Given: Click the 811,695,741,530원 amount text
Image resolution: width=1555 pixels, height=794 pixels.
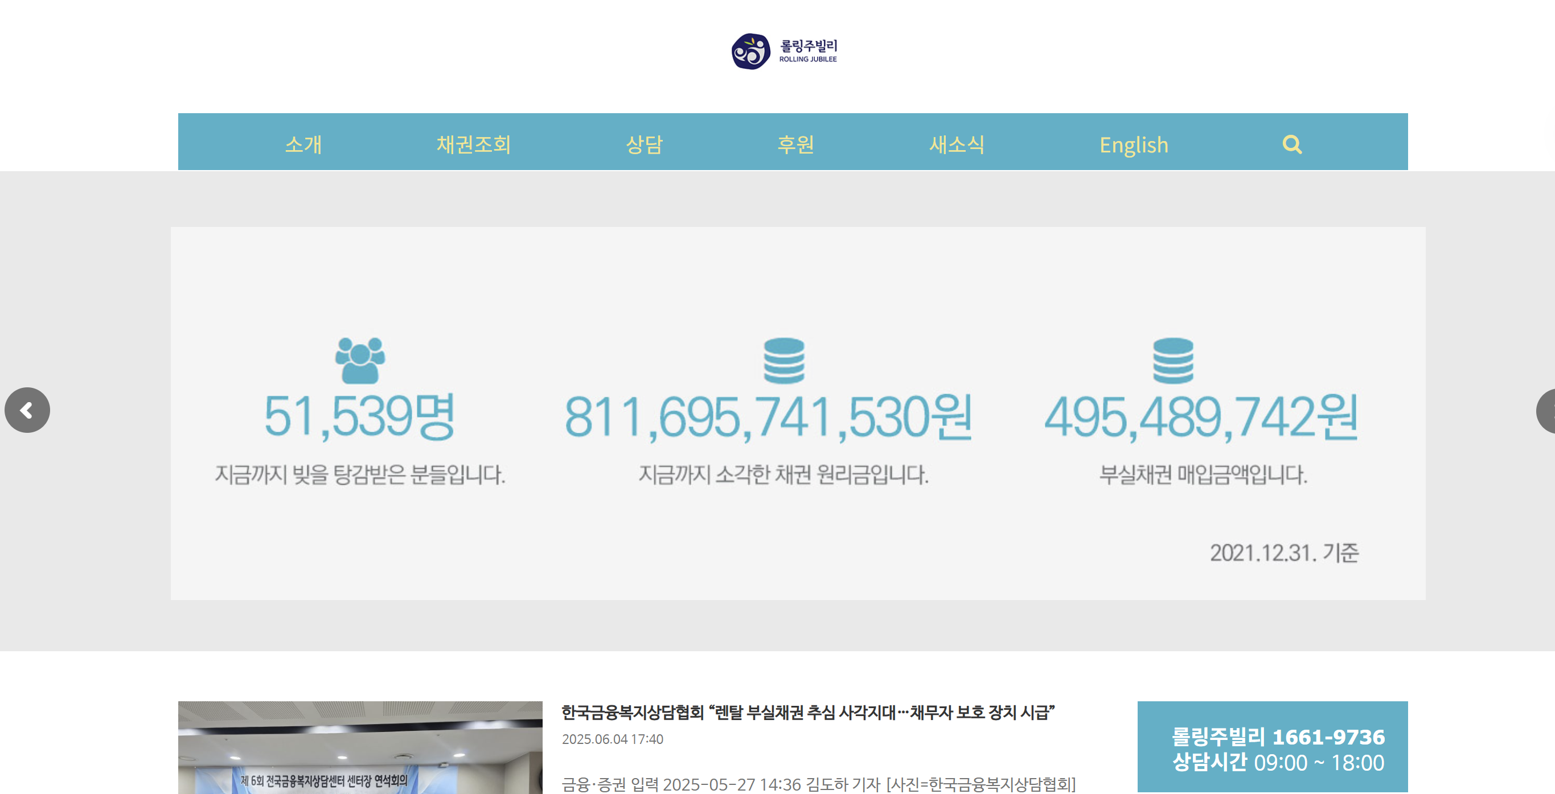Looking at the screenshot, I should [x=768, y=416].
